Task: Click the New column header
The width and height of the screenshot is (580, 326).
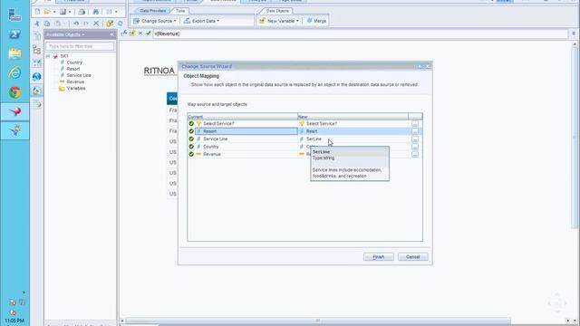Action: (353, 117)
